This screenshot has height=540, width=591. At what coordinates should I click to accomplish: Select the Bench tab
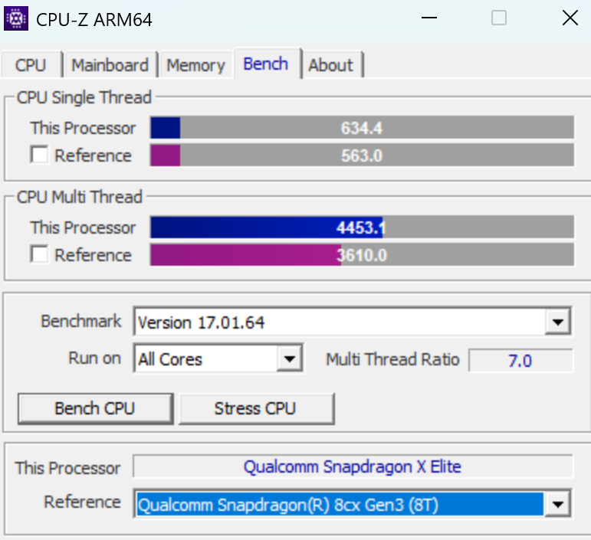coord(265,64)
